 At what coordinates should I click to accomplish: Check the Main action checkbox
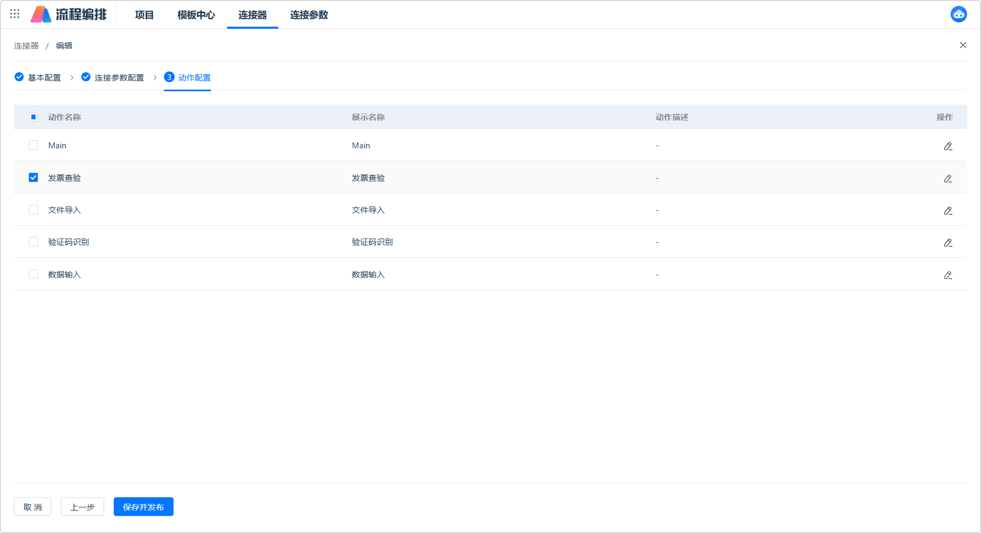point(33,145)
